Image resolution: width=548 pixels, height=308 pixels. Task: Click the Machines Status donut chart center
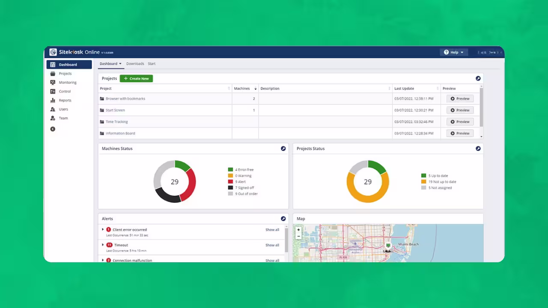pyautogui.click(x=175, y=182)
